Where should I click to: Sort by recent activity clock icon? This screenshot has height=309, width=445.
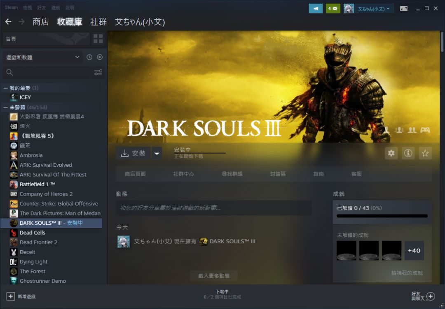point(89,57)
